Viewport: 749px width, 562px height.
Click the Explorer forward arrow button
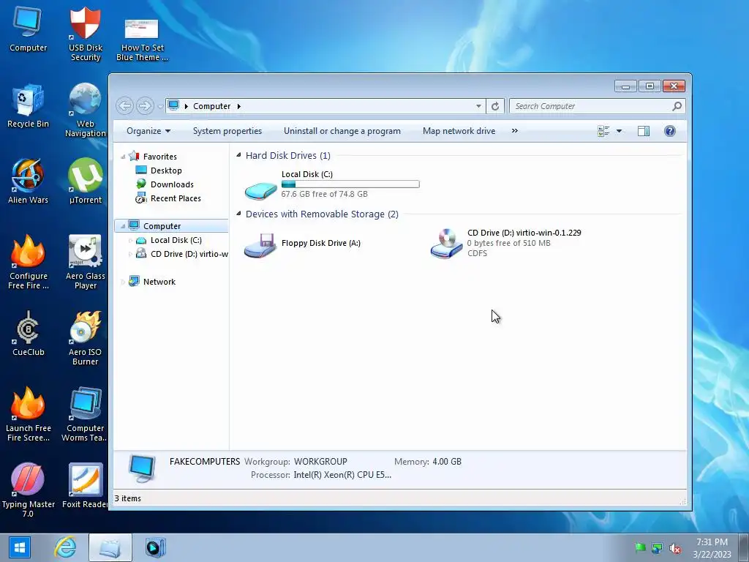pos(145,105)
